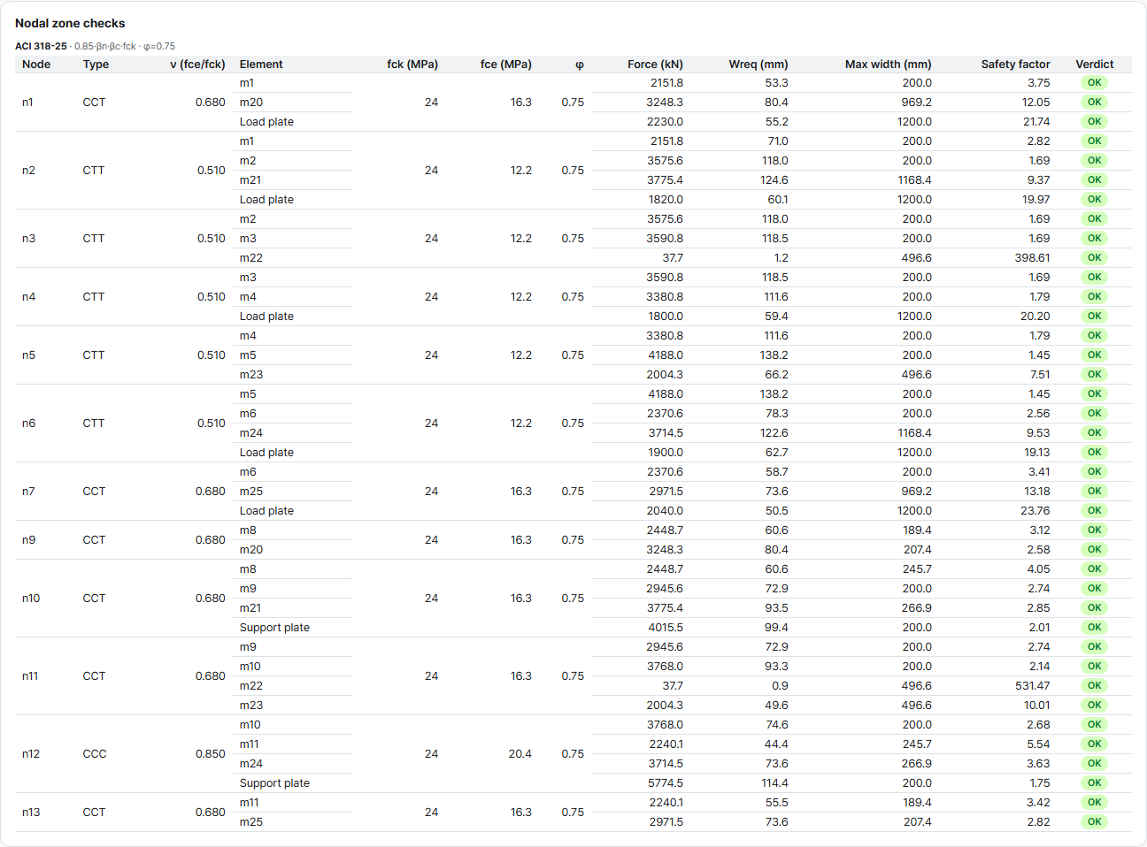1147x847 pixels.
Task: Select safety factor "7.51"
Action: click(1040, 374)
